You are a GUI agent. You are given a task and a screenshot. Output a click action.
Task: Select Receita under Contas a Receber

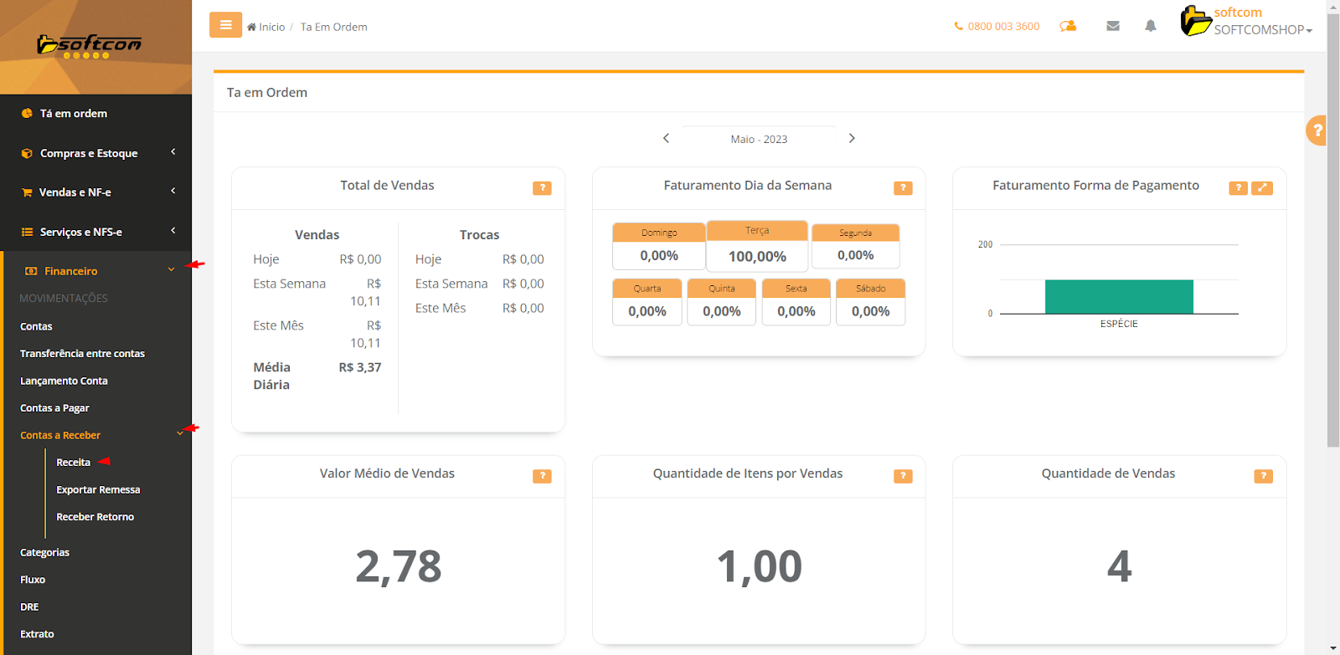point(73,463)
